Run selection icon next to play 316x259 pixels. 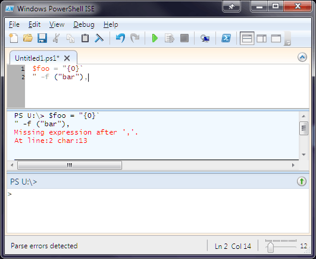[x=169, y=38]
